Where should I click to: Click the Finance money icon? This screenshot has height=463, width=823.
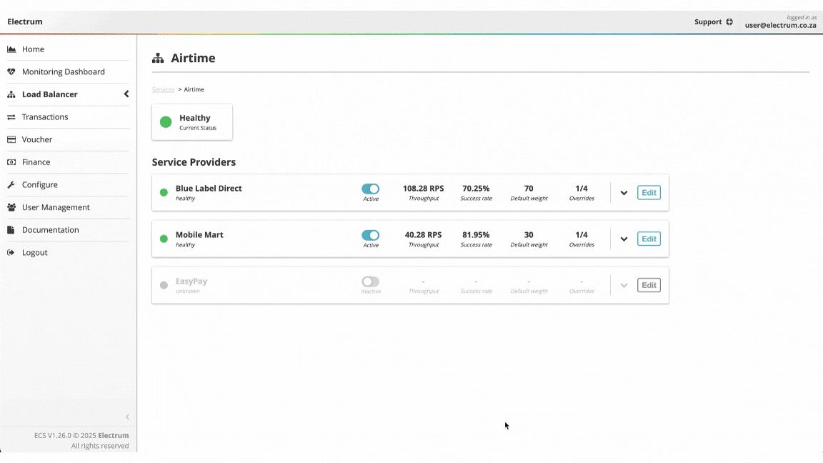[11, 162]
